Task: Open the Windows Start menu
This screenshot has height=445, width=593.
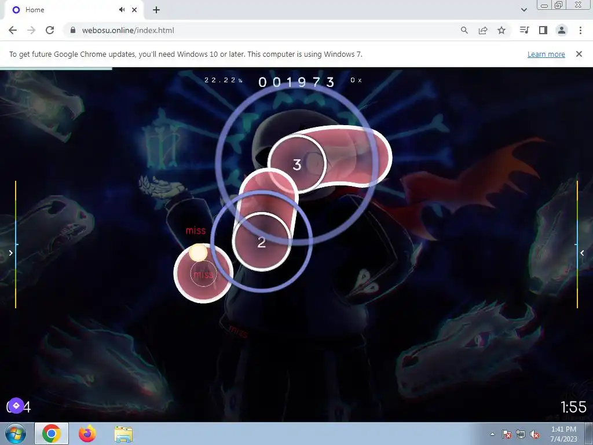Action: pyautogui.click(x=16, y=433)
